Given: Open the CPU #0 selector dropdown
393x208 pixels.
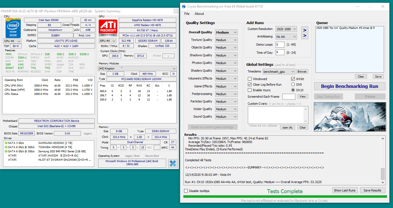Looking at the screenshot, I should point(12,41).
